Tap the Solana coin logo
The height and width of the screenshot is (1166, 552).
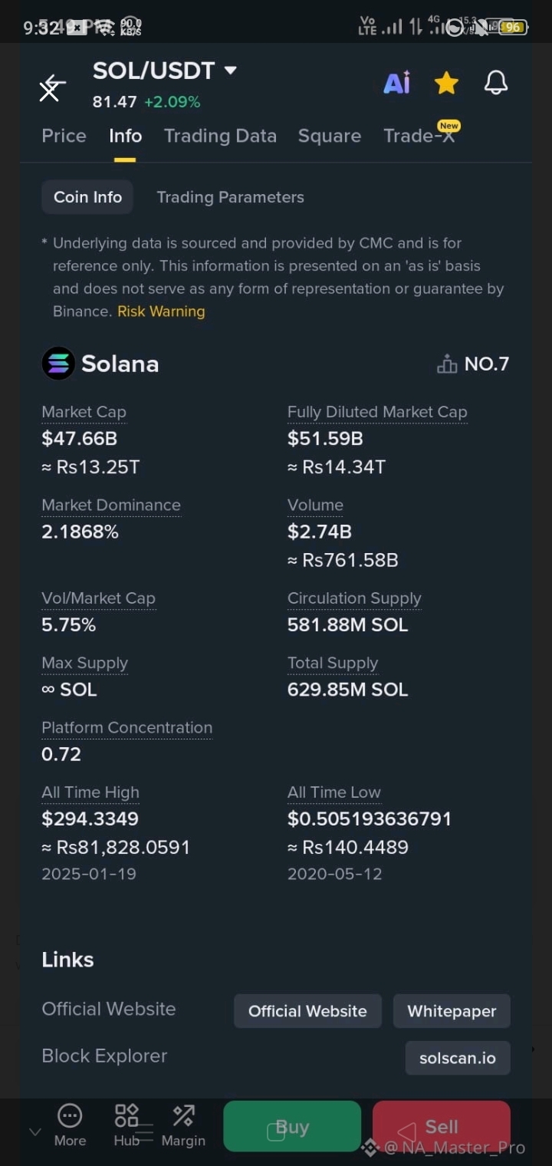coord(58,364)
